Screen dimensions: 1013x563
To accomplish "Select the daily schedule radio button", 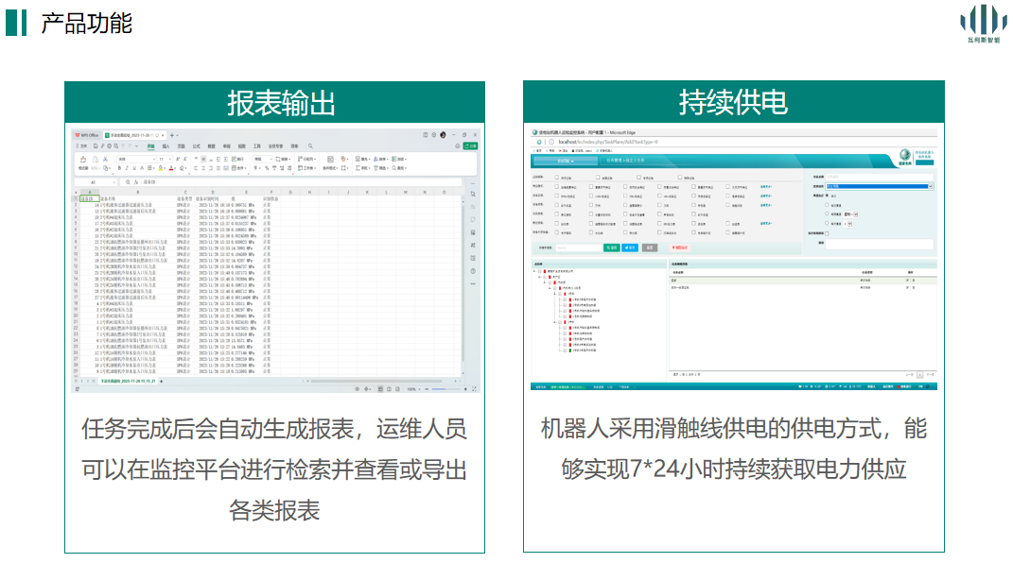I will (827, 204).
